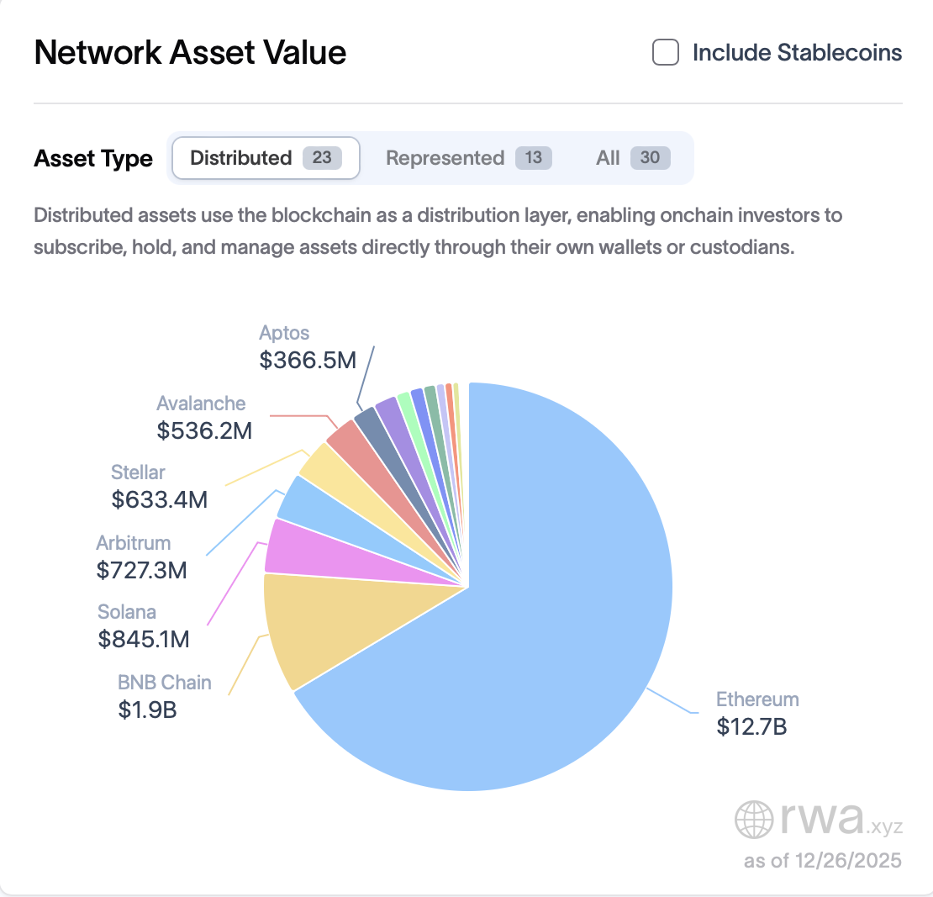Click the 30 count badge on All
933x897 pixels.
(651, 157)
